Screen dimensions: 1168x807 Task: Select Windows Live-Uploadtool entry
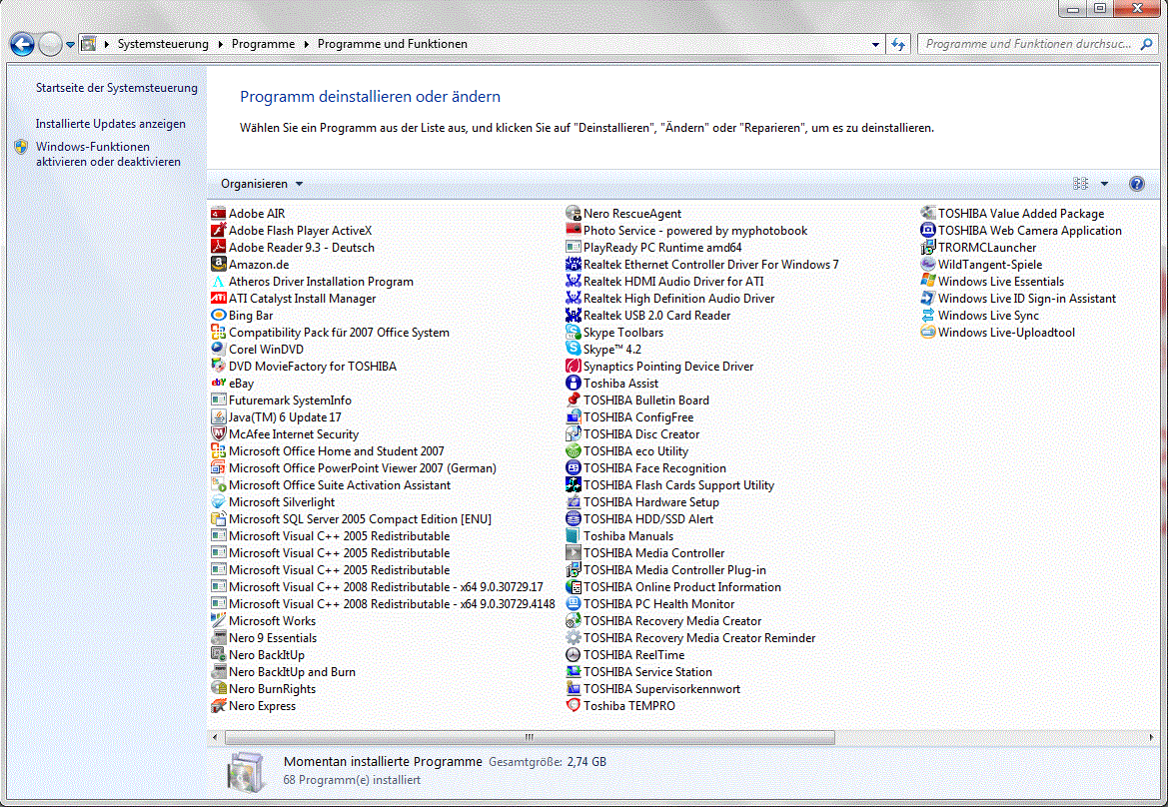998,333
